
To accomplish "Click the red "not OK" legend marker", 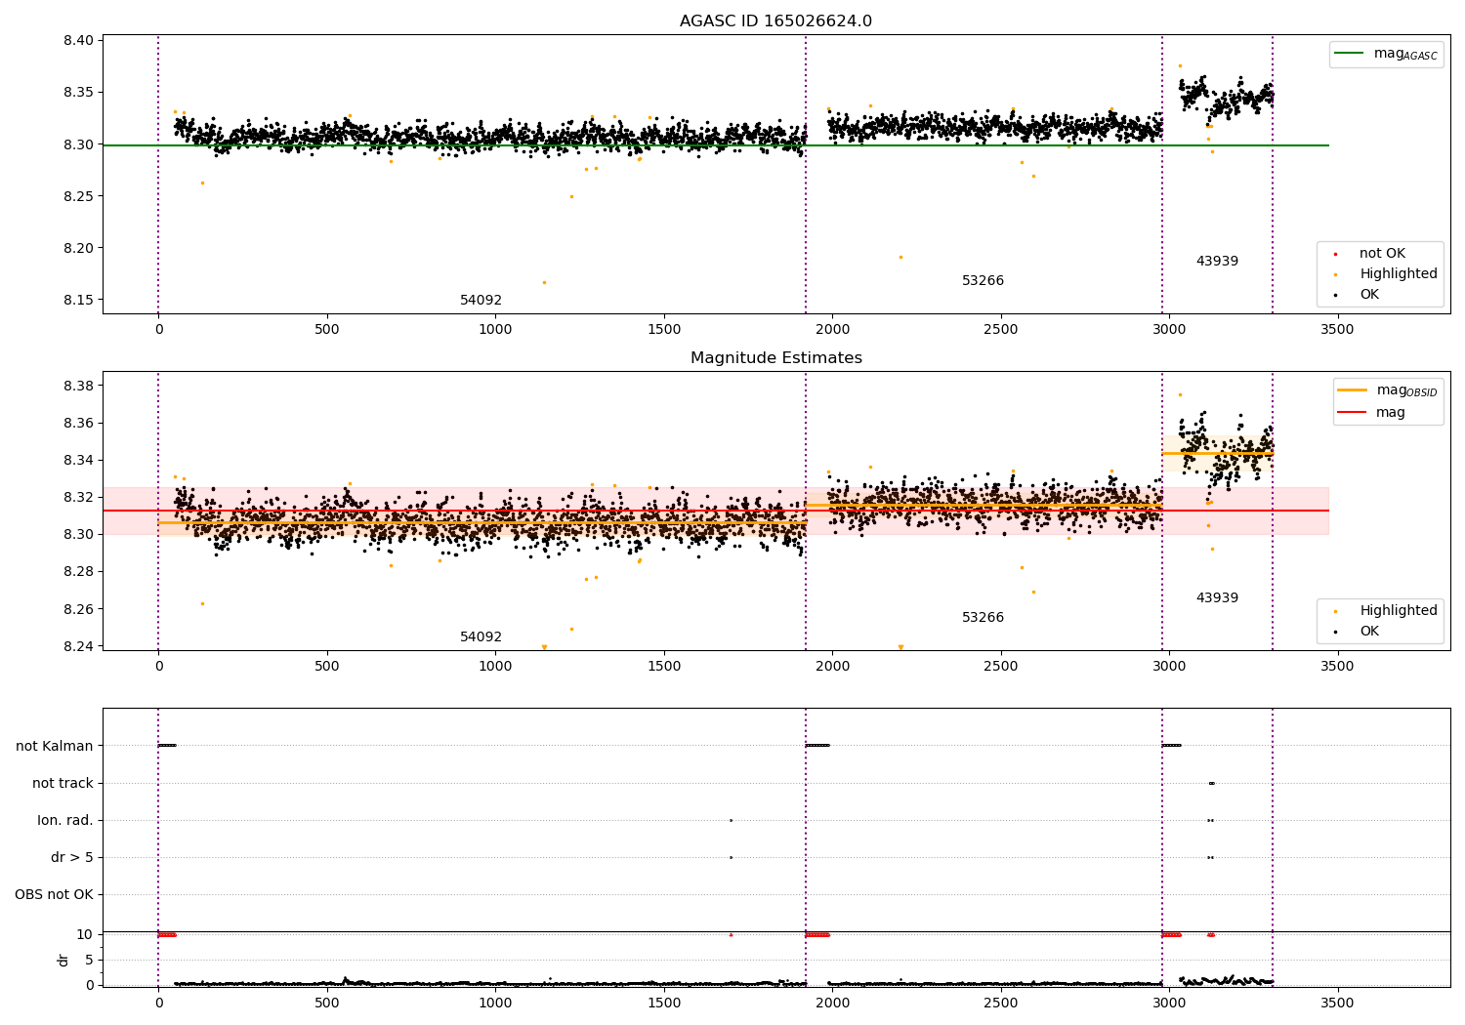I will coord(1335,254).
